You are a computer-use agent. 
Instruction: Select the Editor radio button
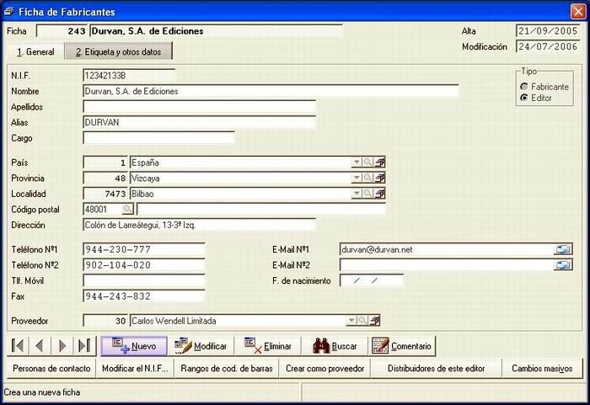pos(524,98)
